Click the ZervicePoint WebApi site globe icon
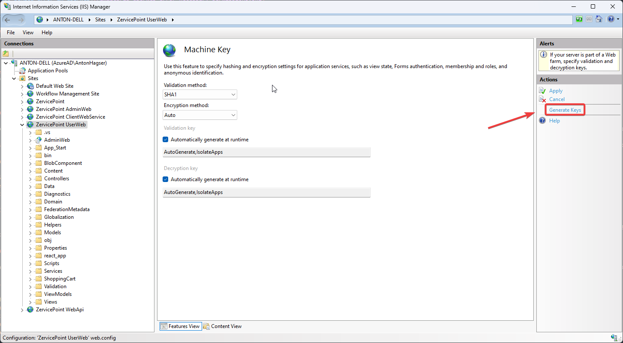This screenshot has height=343, width=623. (x=30, y=309)
